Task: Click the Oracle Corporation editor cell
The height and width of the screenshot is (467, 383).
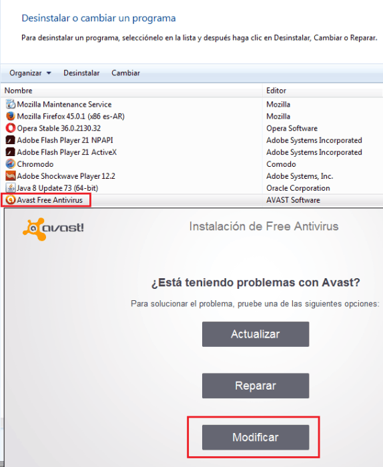Action: [x=298, y=188]
